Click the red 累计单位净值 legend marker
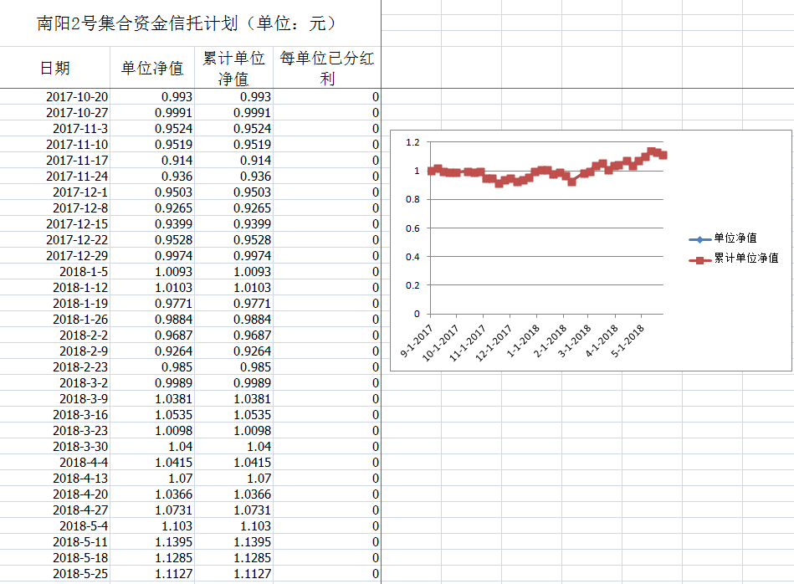 [699, 259]
